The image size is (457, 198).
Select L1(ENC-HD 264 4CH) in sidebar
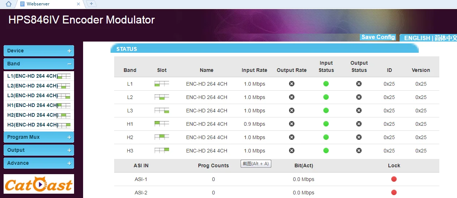pyautogui.click(x=33, y=76)
